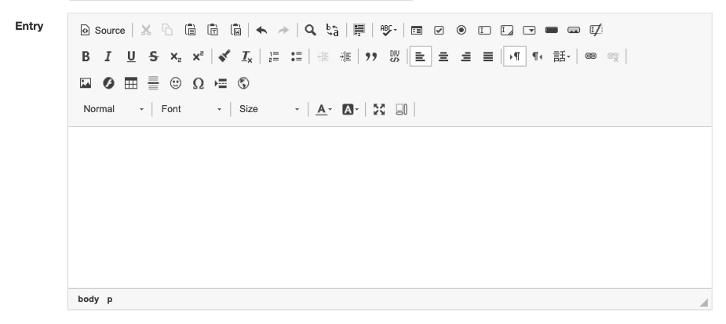The width and height of the screenshot is (726, 324).
Task: Insert a form button
Action: pyautogui.click(x=552, y=30)
